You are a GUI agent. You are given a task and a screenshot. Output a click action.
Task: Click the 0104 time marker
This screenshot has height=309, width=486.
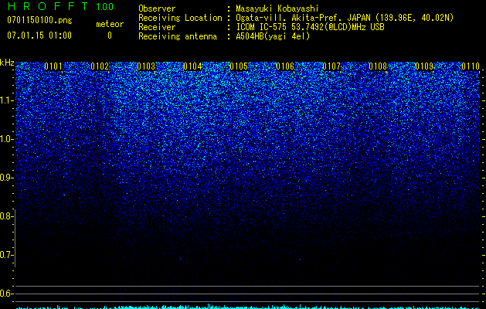tap(192, 66)
